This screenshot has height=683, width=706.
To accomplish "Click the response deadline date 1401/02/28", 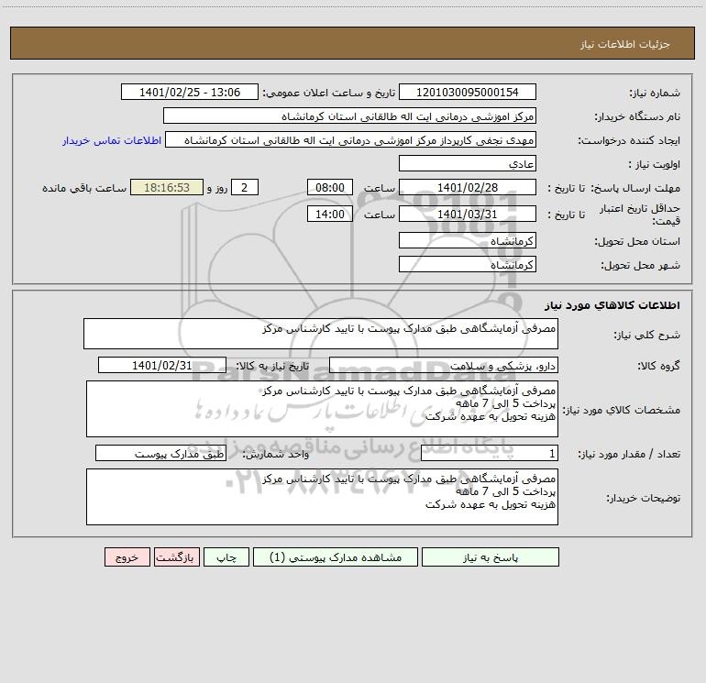I will (x=468, y=187).
